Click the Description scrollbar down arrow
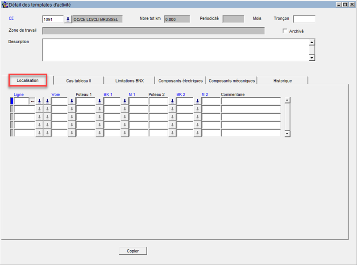Screen dimensions: 357x265 point(311,58)
